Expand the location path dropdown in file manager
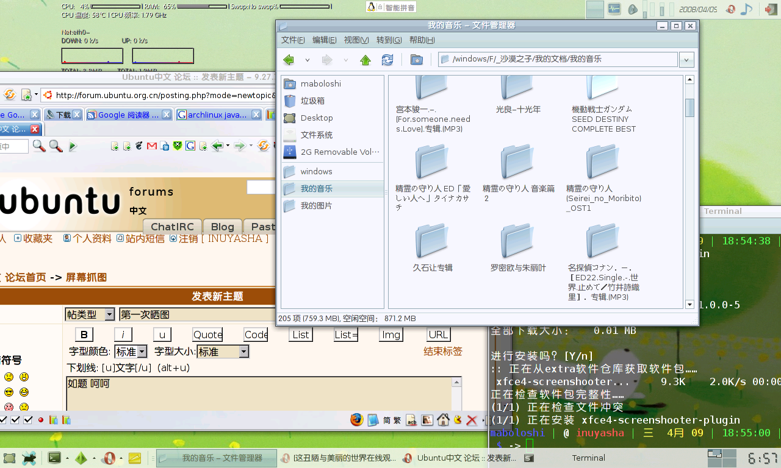The width and height of the screenshot is (781, 468). click(x=687, y=60)
